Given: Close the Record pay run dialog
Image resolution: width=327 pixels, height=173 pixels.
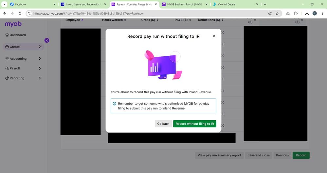Looking at the screenshot, I should (x=214, y=36).
